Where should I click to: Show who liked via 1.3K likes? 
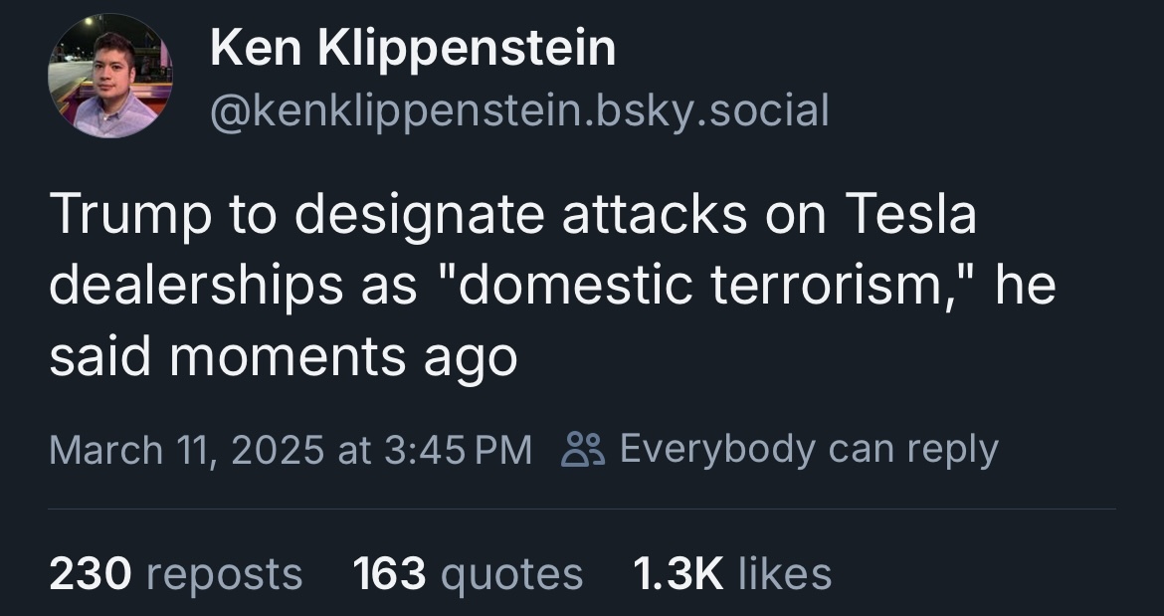click(x=731, y=573)
